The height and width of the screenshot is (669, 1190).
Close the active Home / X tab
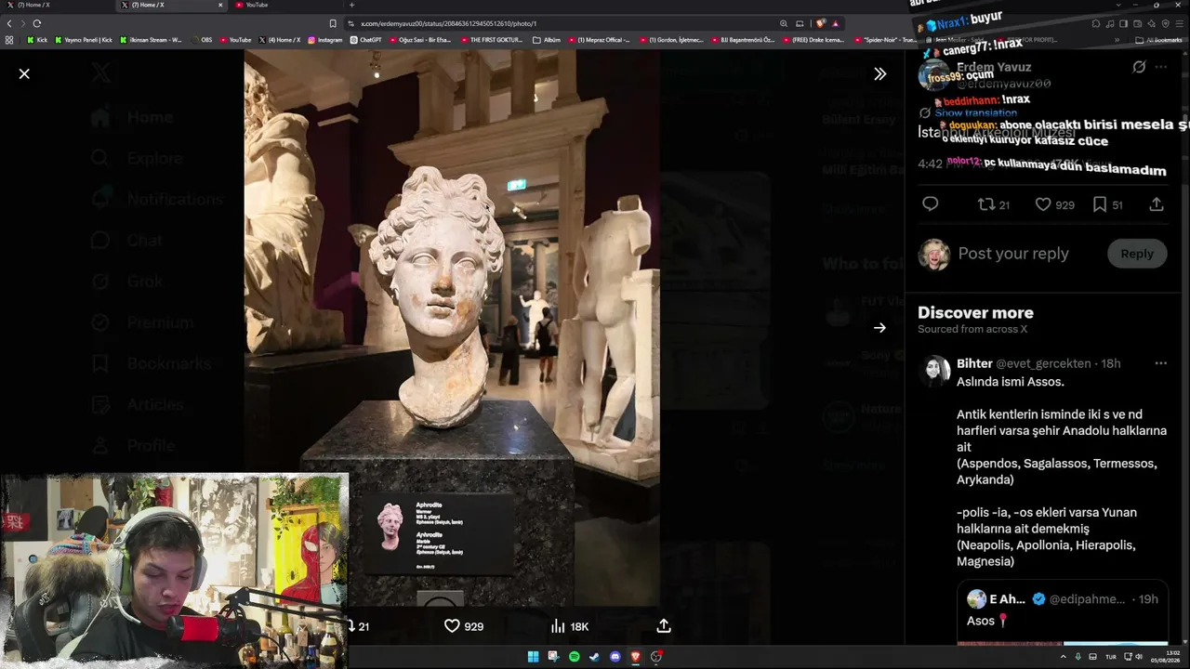coord(220,5)
